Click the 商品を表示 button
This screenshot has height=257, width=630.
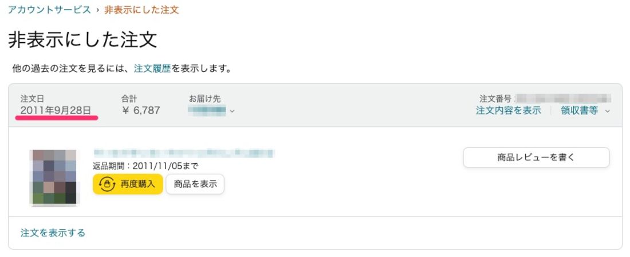pos(195,184)
